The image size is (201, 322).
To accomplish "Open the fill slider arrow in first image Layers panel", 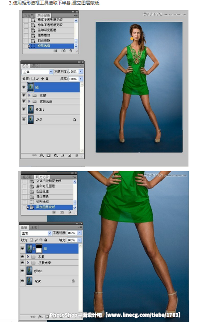I will [80, 79].
